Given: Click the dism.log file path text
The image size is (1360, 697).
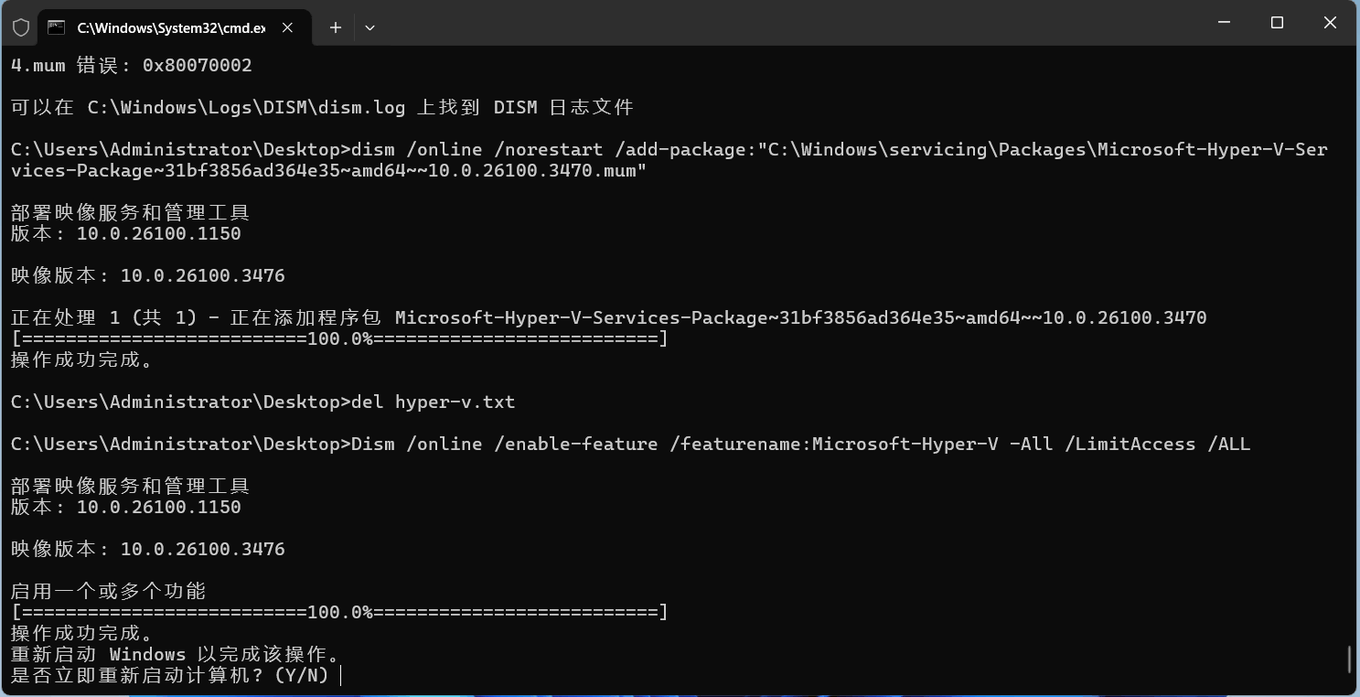Looking at the screenshot, I should [246, 107].
